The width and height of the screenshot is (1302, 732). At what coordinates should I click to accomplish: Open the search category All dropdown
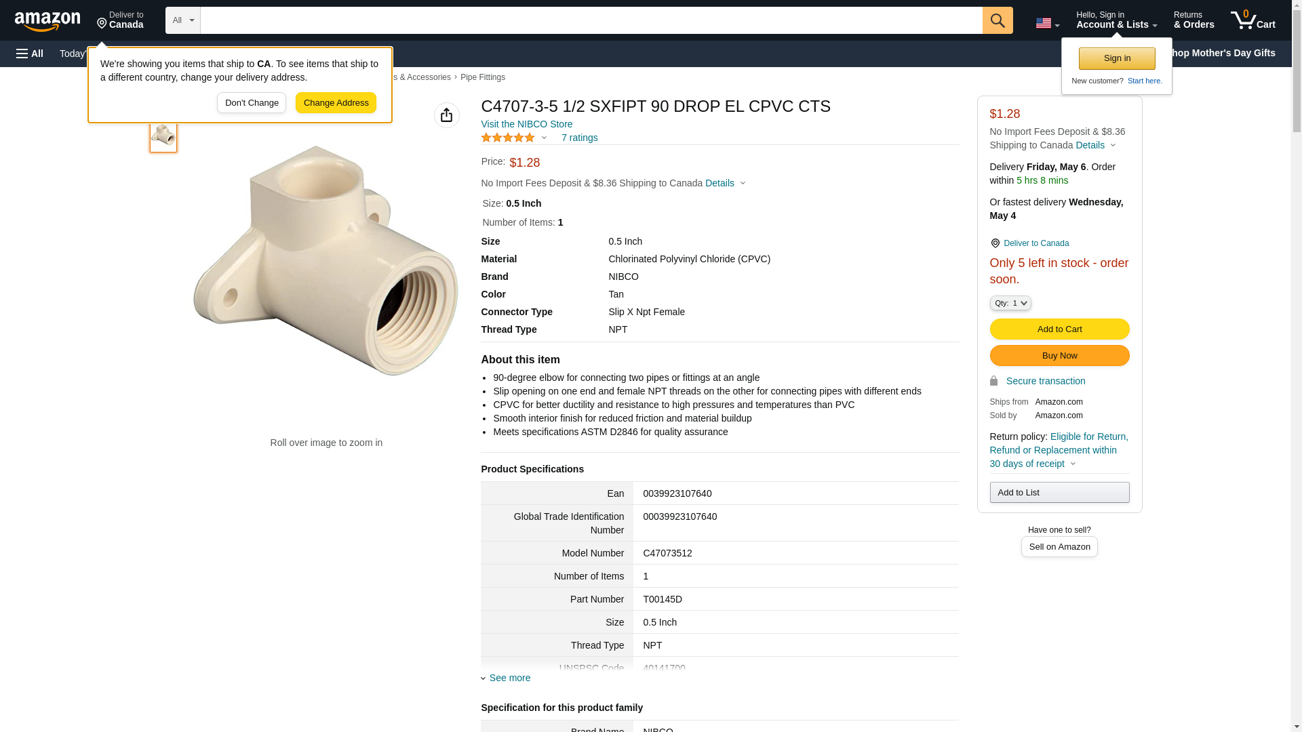(x=182, y=20)
